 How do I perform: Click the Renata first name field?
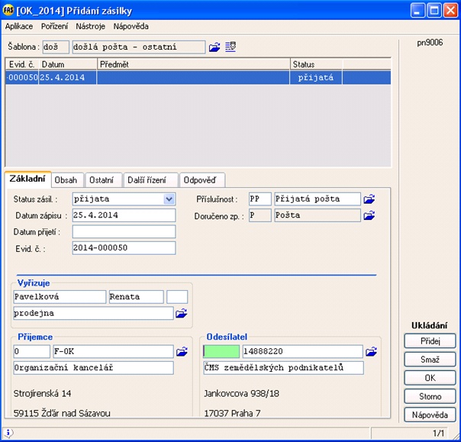pos(136,297)
